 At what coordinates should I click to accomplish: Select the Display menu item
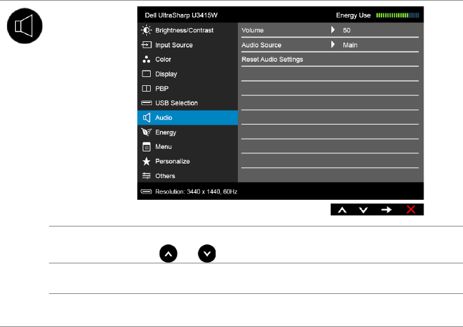(188, 74)
